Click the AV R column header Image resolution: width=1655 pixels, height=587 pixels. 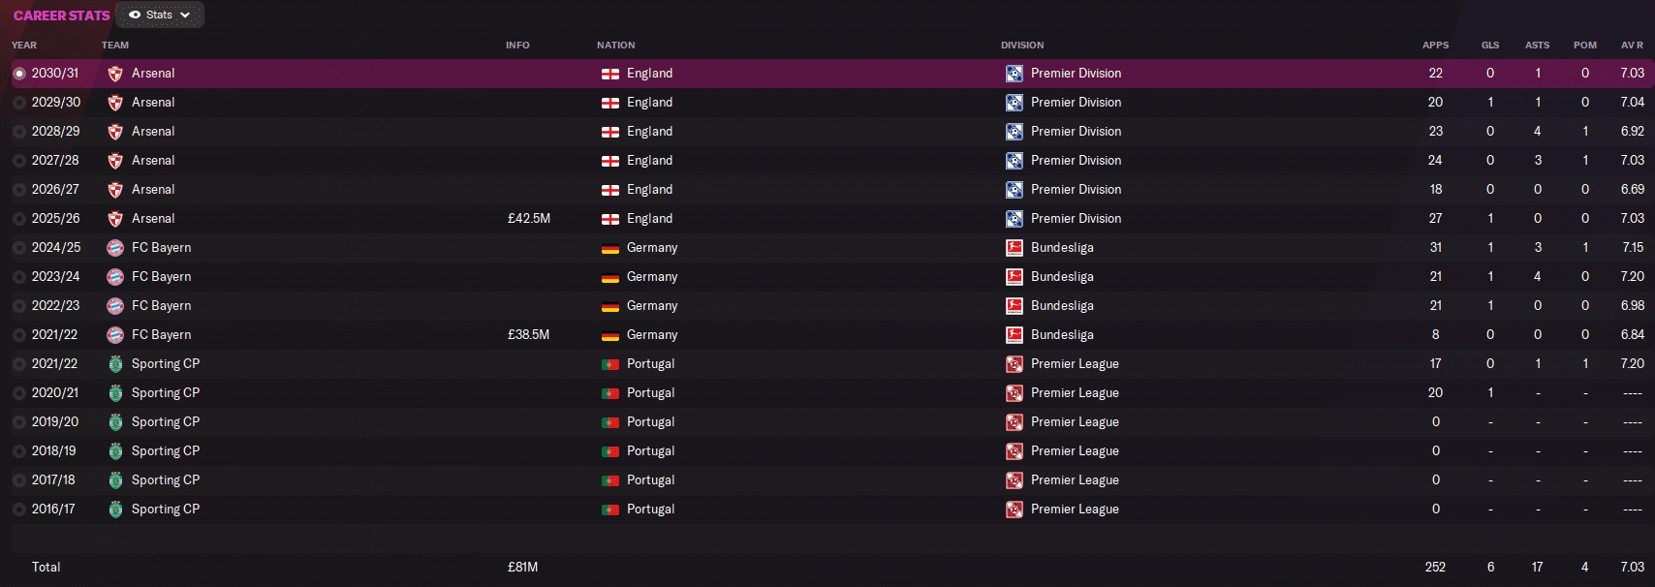[1632, 46]
